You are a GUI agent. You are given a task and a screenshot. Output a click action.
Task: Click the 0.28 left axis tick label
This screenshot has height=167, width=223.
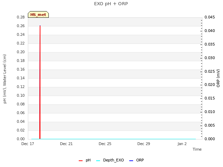pos(21,17)
